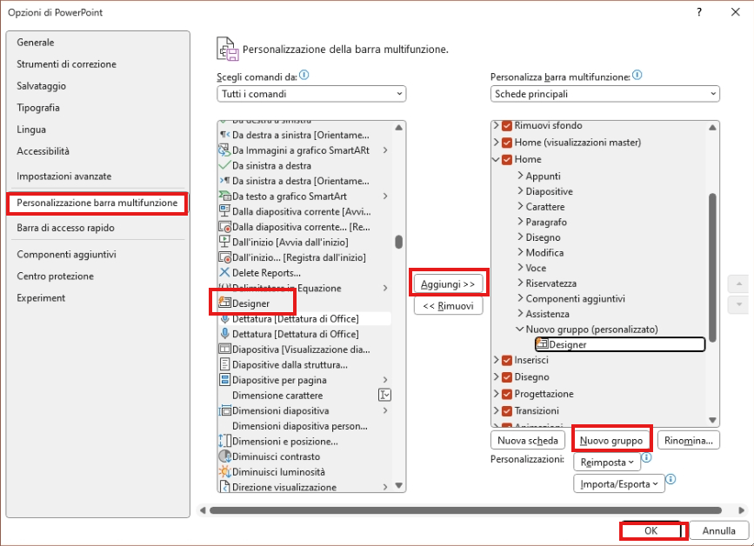The height and width of the screenshot is (546, 754).
Task: Click the Dalla diapositiva corrente... [Re... record icon
Action: point(224,226)
